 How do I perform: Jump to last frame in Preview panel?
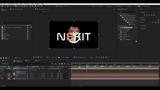(x=154, y=15)
